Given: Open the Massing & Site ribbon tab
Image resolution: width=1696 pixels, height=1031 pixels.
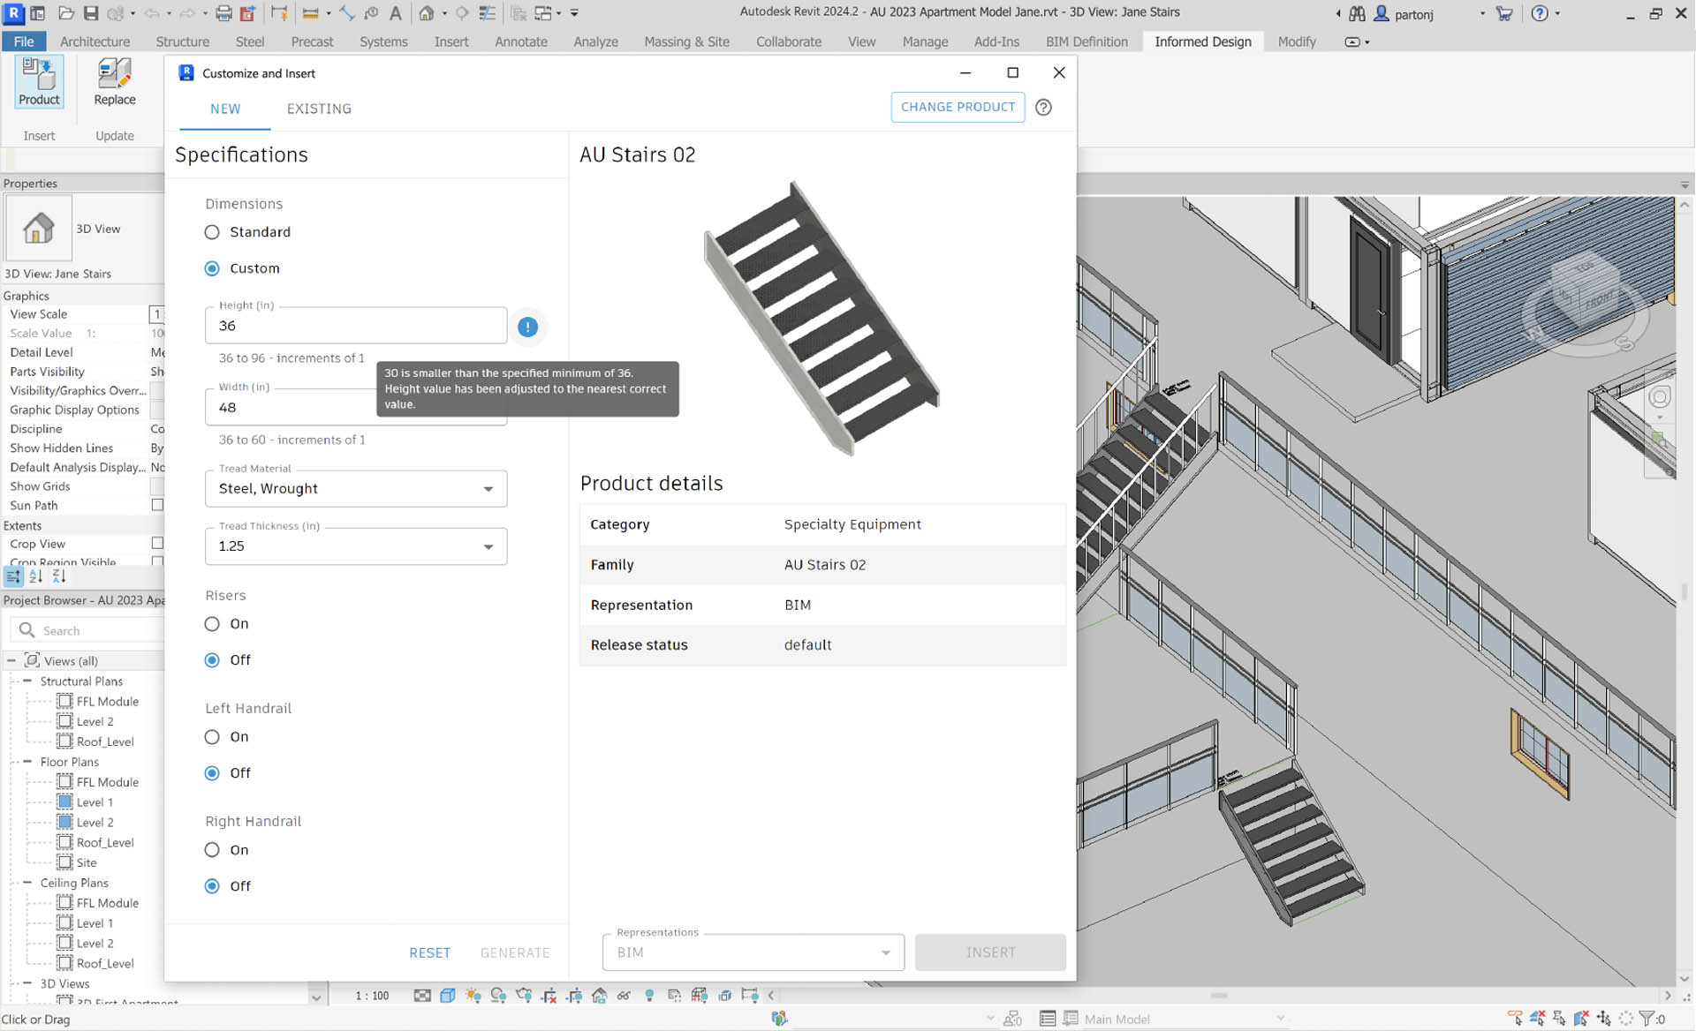Looking at the screenshot, I should [686, 41].
